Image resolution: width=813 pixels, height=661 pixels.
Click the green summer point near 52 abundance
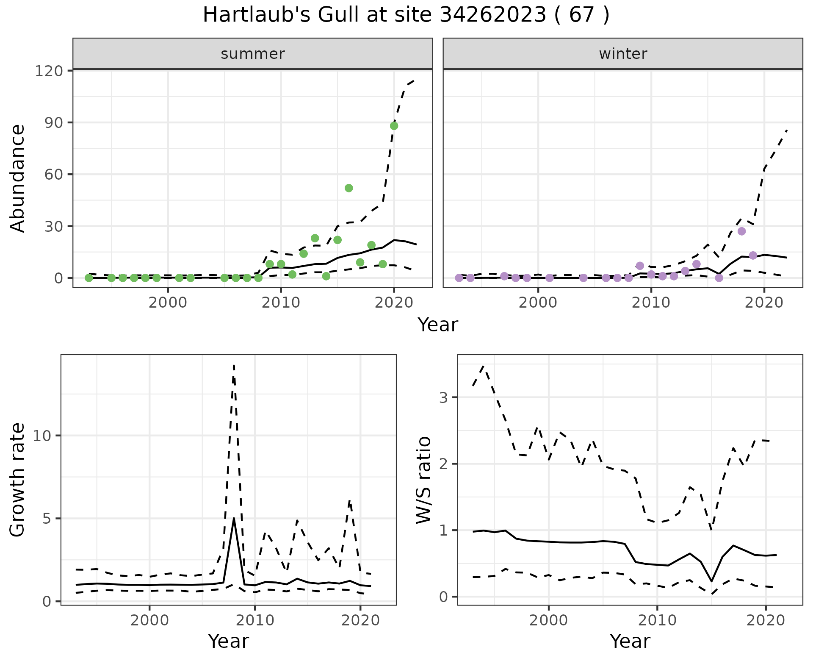(x=348, y=188)
